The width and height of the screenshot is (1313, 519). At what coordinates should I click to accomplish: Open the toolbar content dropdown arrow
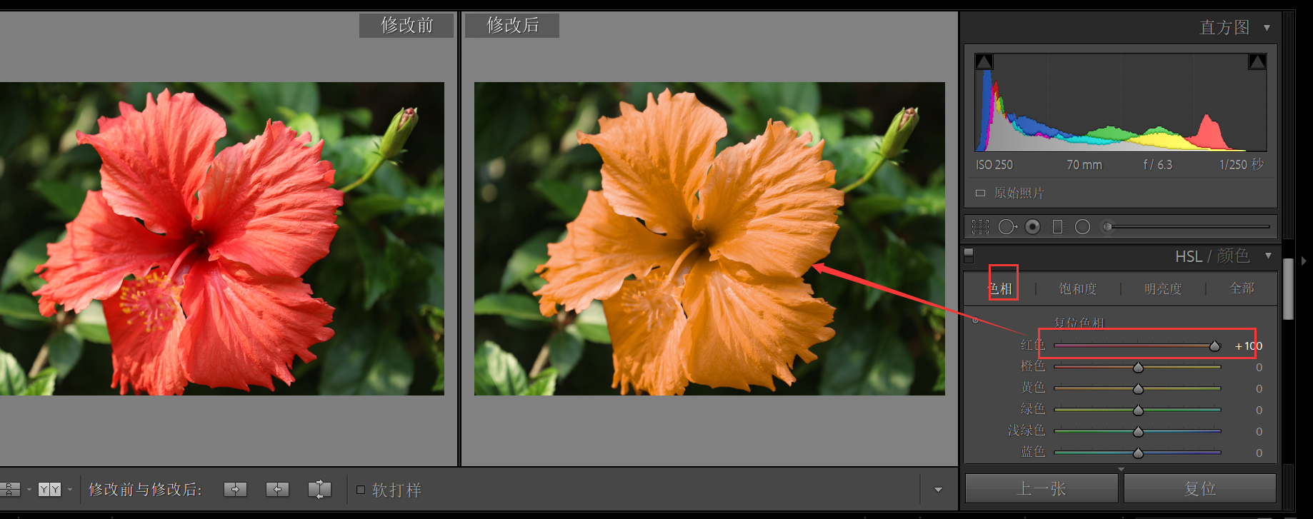point(938,490)
